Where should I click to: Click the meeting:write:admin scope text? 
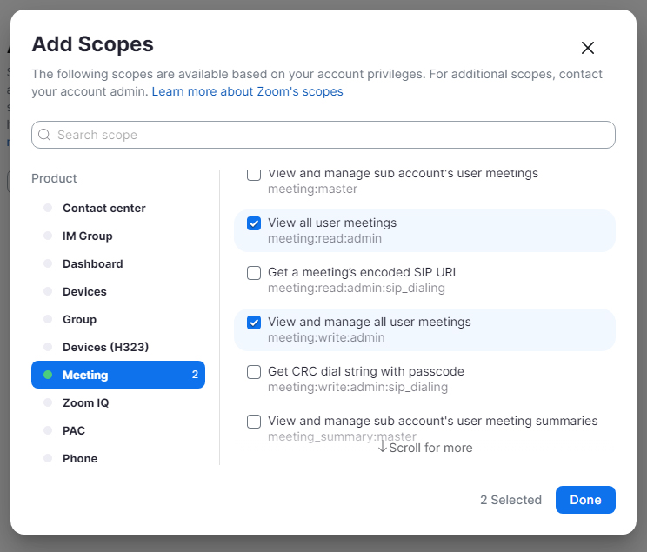click(326, 337)
